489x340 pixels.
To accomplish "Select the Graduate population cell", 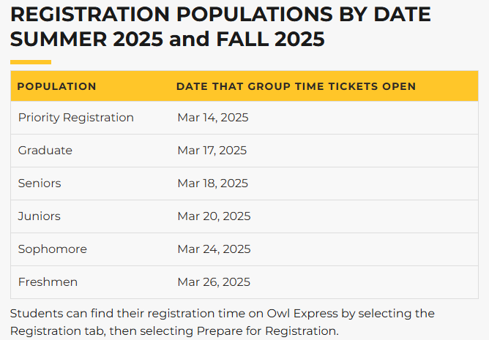I will [45, 151].
